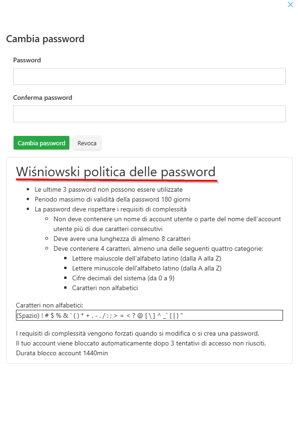Viewport: 298px width, 427px height.
Task: Click the 'Le ultime 3 password' rule
Action: point(109,190)
